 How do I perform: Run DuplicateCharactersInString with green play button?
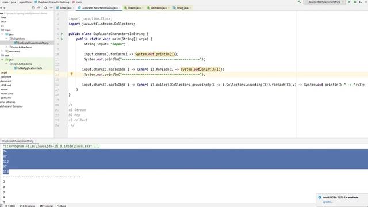349,2
